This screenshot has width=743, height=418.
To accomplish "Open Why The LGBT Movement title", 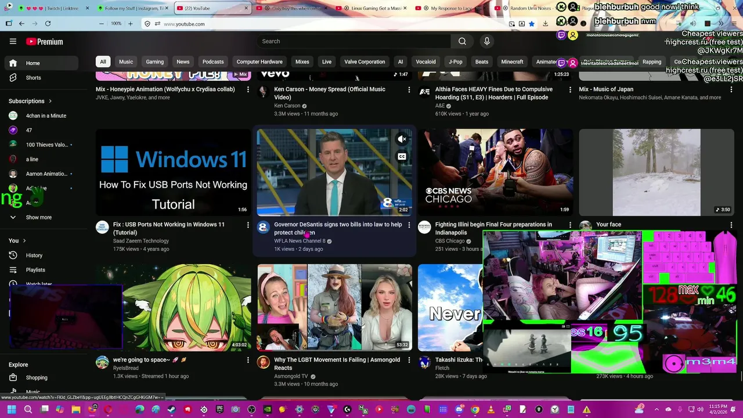I will point(337,364).
